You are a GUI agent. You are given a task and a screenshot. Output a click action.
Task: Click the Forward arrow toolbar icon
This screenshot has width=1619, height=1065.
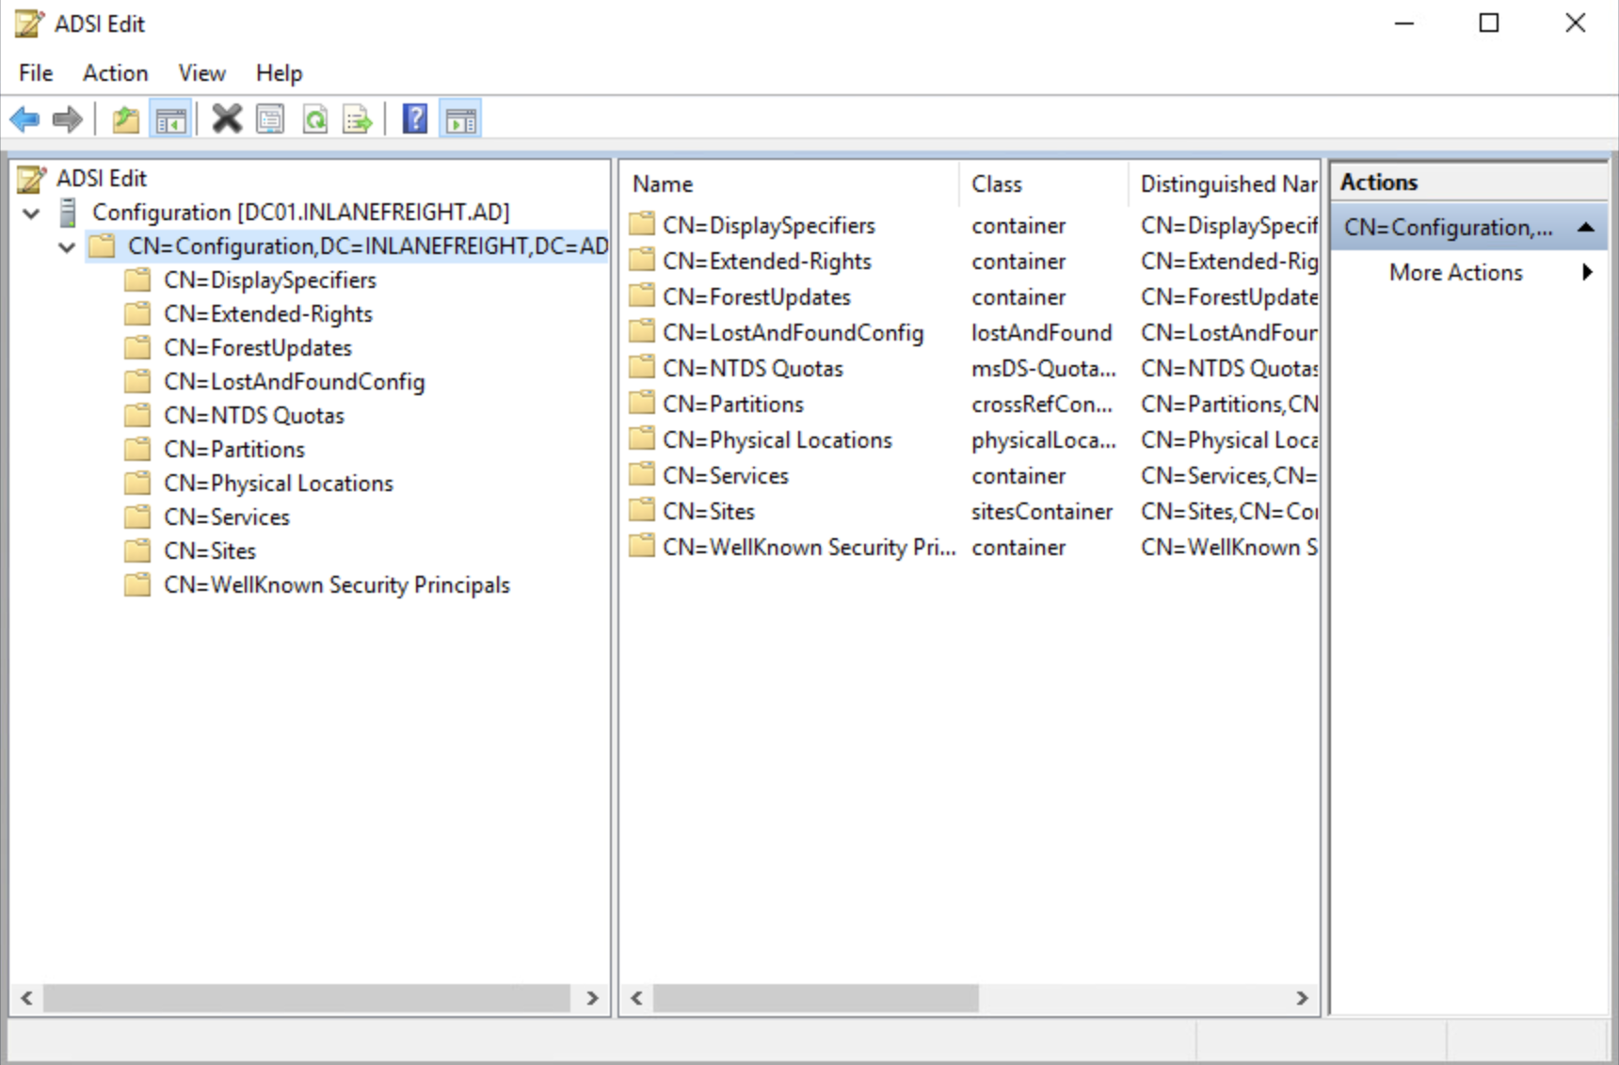point(67,119)
